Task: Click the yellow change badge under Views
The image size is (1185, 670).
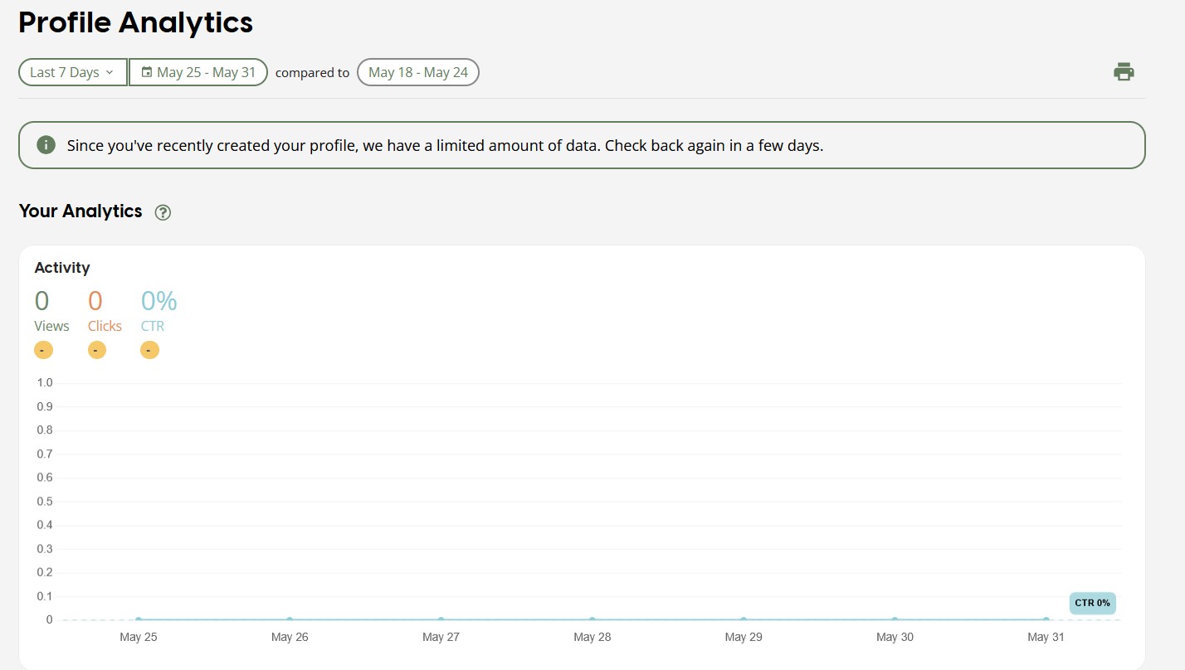Action: [43, 350]
